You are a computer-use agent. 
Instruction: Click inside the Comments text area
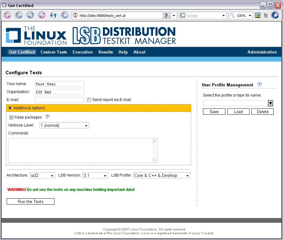(x=80, y=151)
